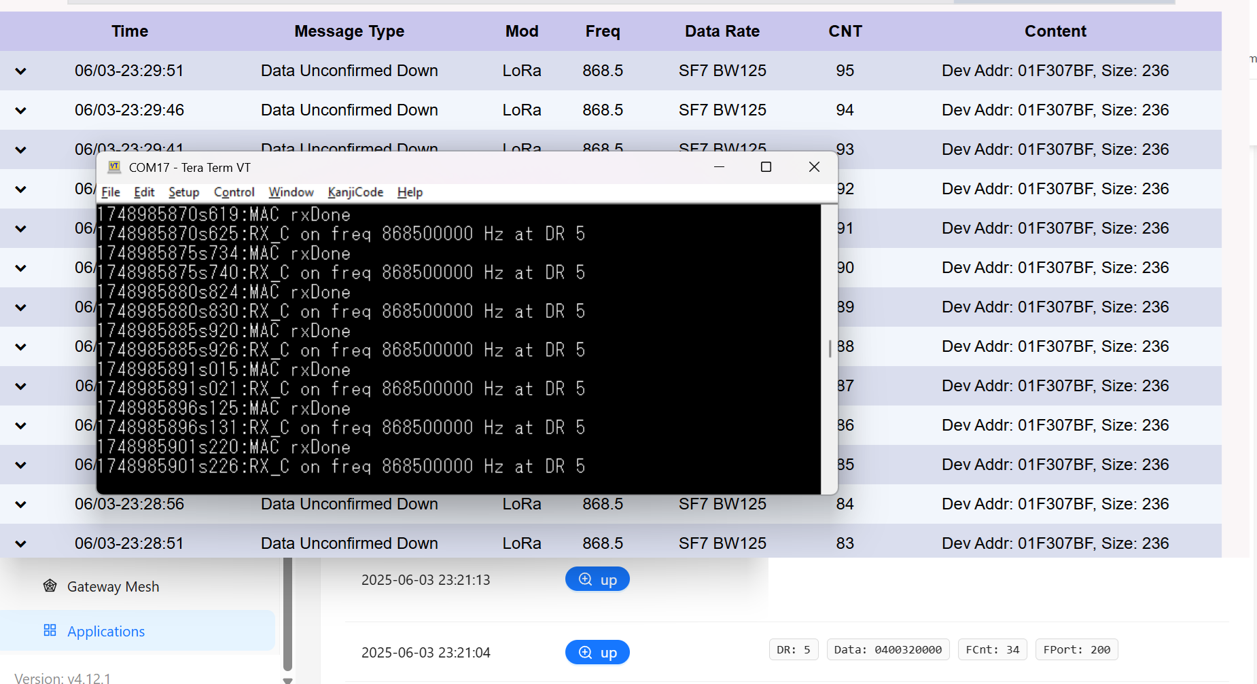Click the Applications grid icon in sidebar
This screenshot has width=1257, height=684.
coord(50,630)
